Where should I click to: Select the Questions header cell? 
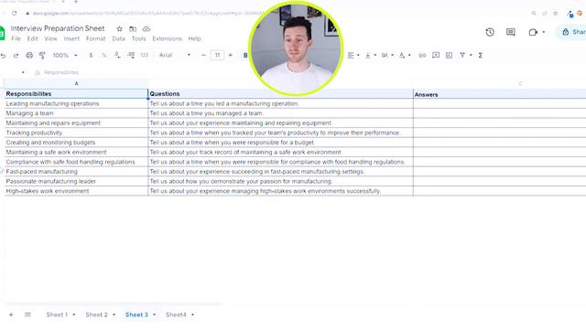(x=281, y=94)
